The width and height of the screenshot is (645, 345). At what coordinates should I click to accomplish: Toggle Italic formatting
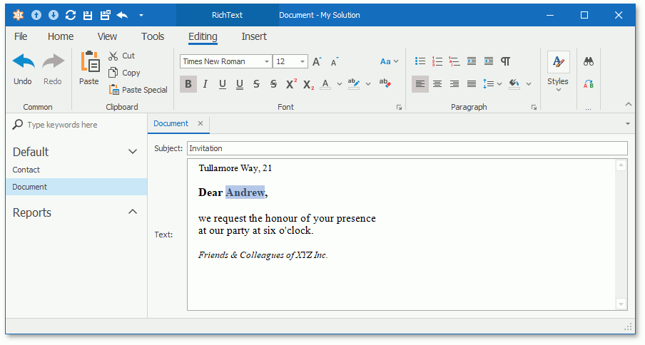(205, 84)
